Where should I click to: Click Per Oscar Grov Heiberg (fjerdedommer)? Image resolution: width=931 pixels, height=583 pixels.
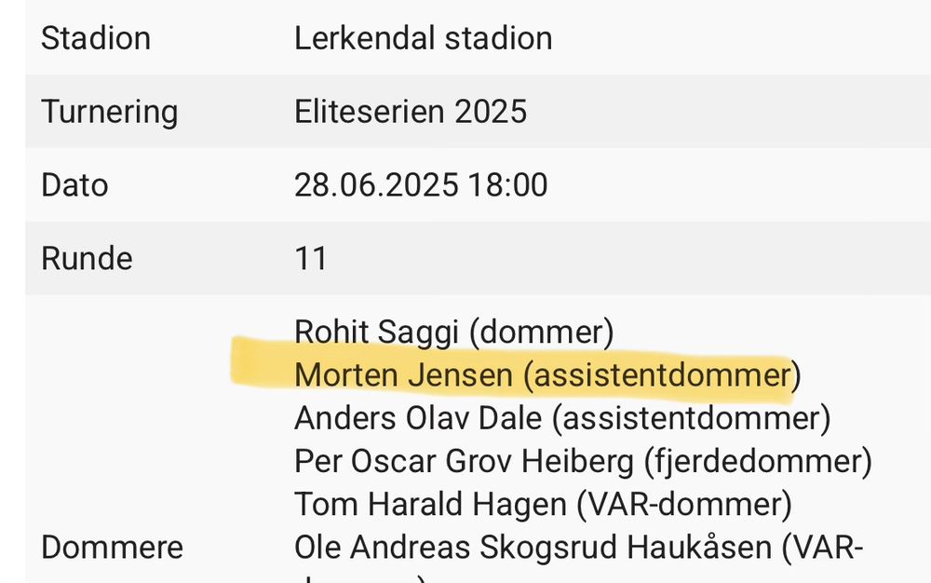(x=583, y=461)
